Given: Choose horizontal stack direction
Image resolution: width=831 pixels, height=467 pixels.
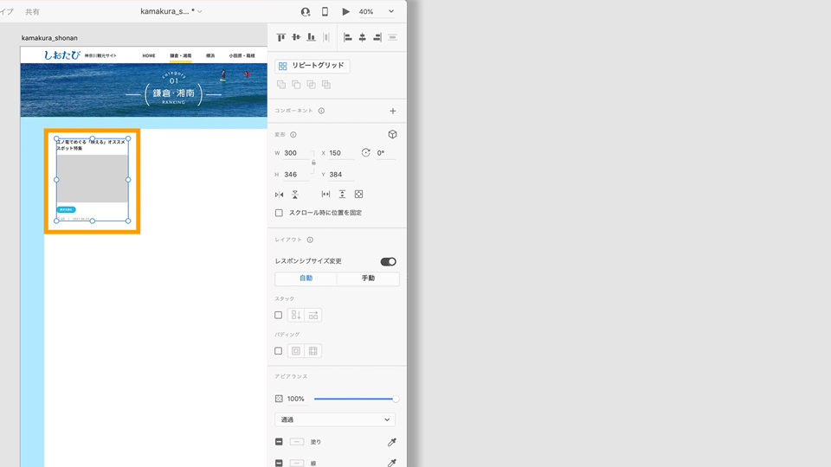Looking at the screenshot, I should (313, 315).
